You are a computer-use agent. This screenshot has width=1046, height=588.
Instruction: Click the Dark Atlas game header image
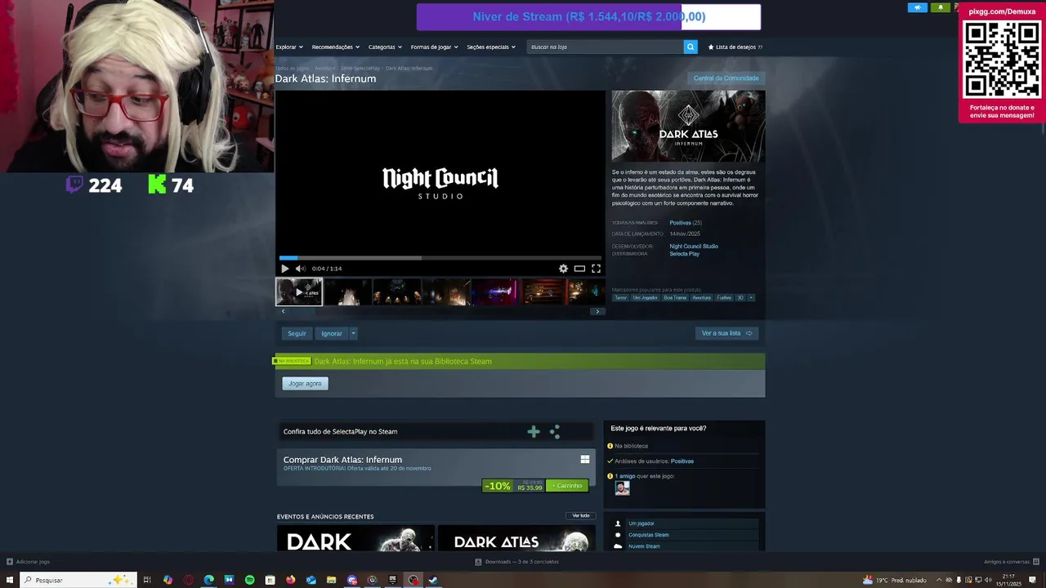689,126
